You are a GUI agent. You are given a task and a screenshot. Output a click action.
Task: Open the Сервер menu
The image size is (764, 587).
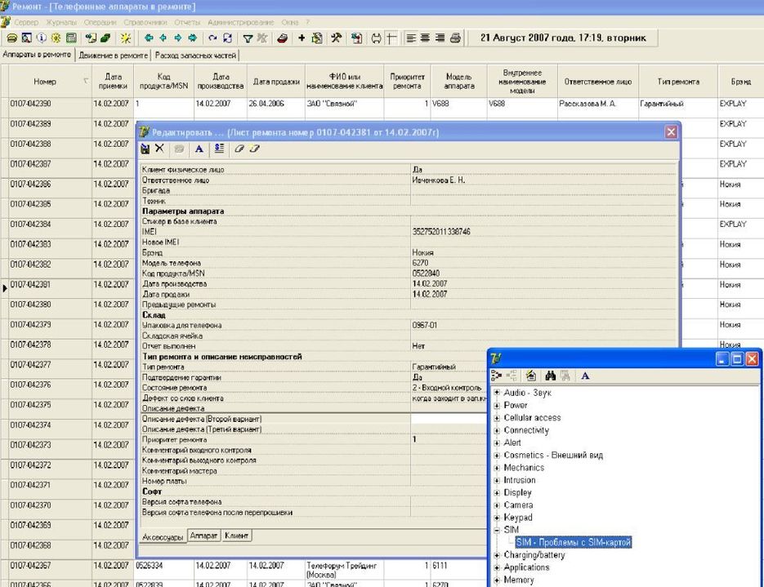click(x=26, y=22)
